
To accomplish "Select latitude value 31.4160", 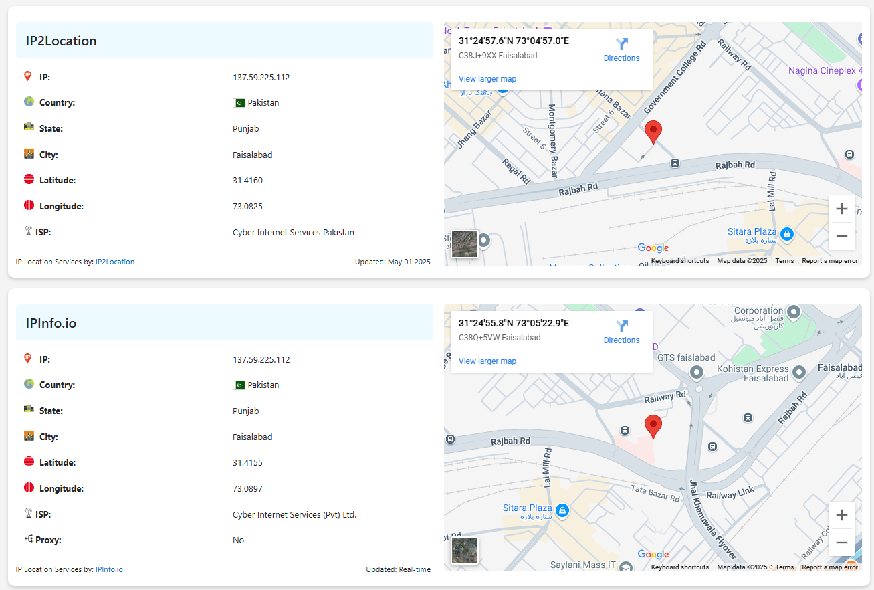I will click(247, 180).
